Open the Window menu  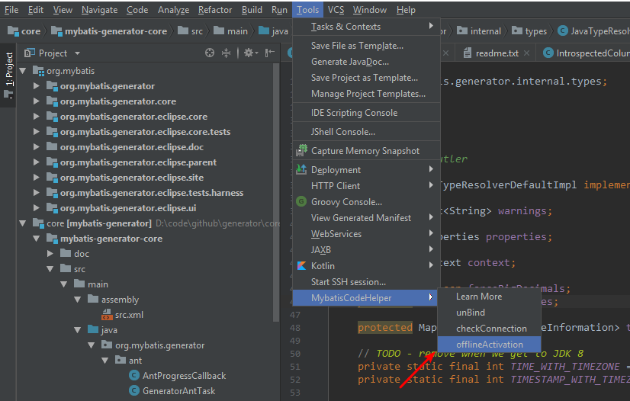click(370, 10)
